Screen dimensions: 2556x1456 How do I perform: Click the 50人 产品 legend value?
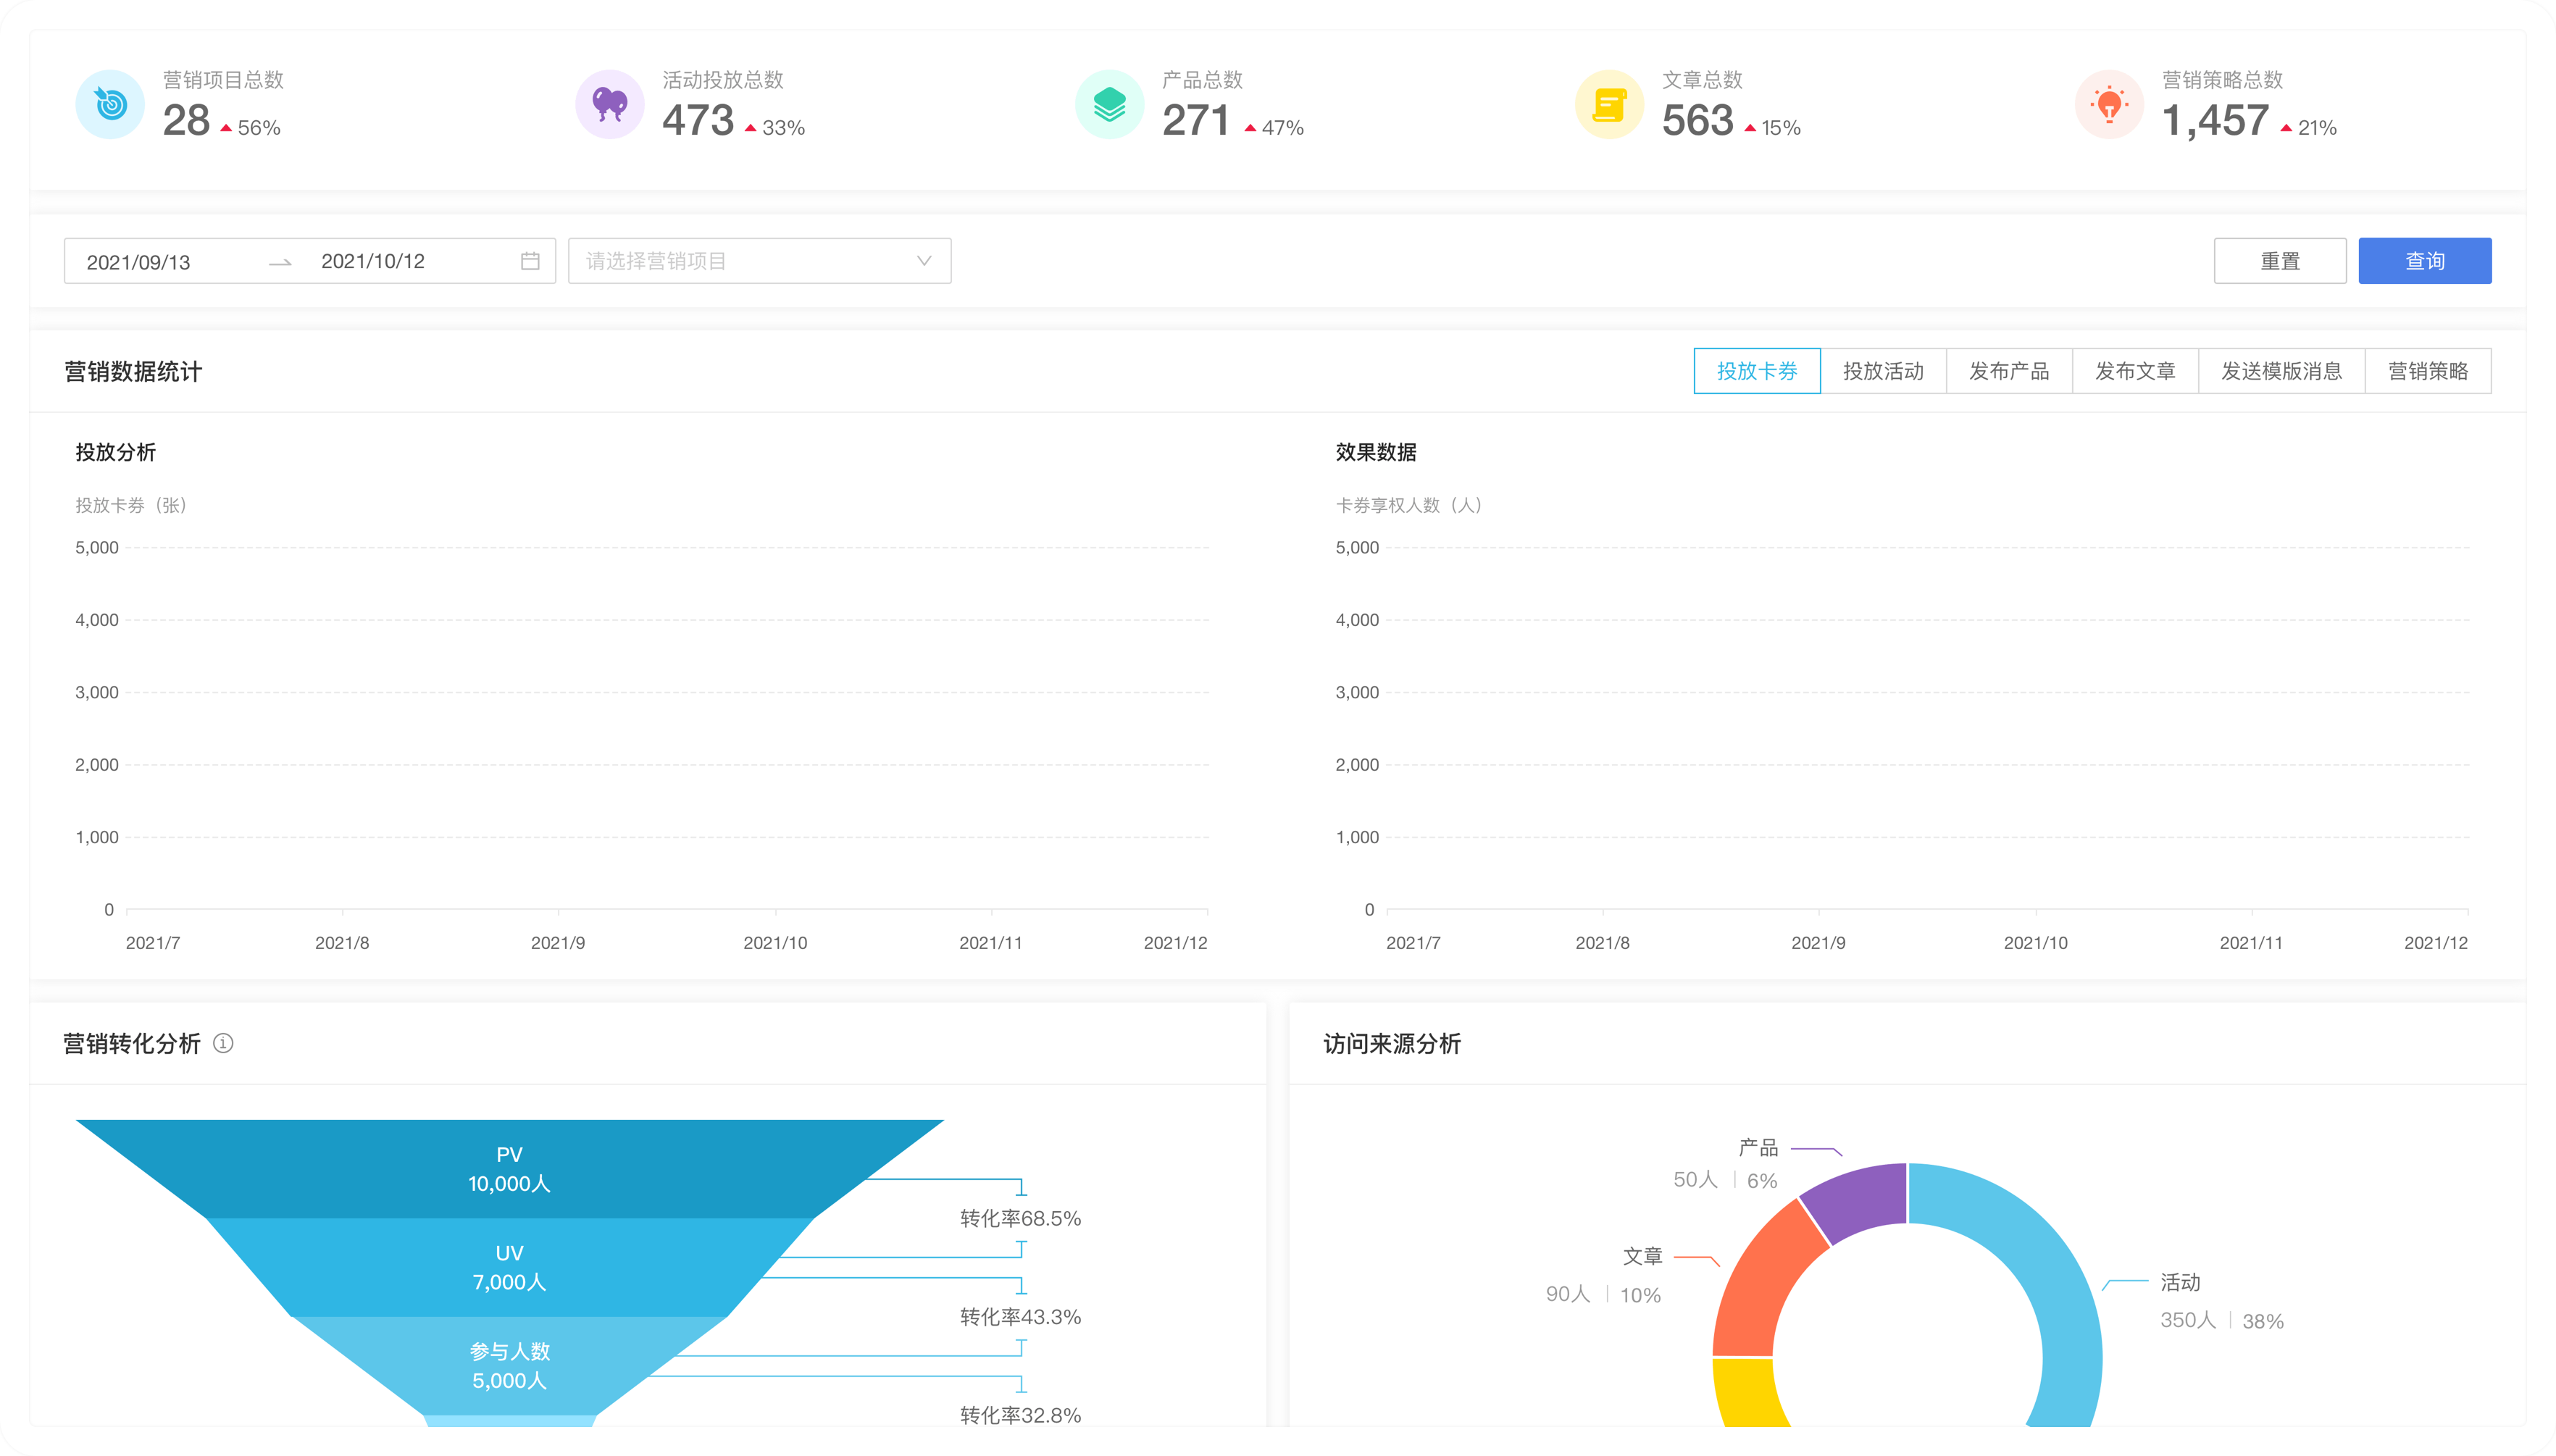click(x=1696, y=1180)
